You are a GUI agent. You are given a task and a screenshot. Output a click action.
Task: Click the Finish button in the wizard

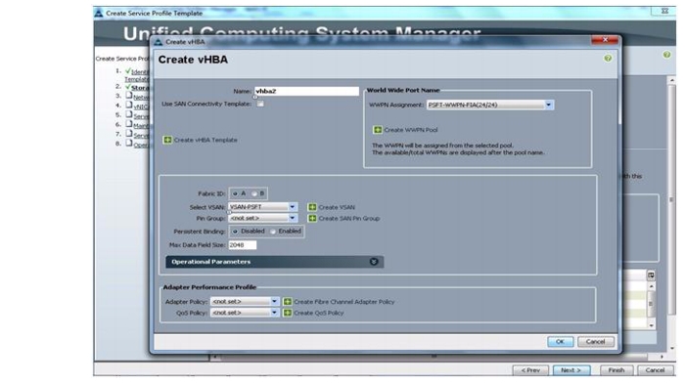616,370
